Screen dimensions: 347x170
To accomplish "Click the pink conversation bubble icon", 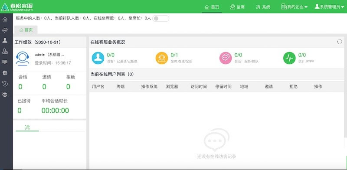I will pyautogui.click(x=226, y=58).
